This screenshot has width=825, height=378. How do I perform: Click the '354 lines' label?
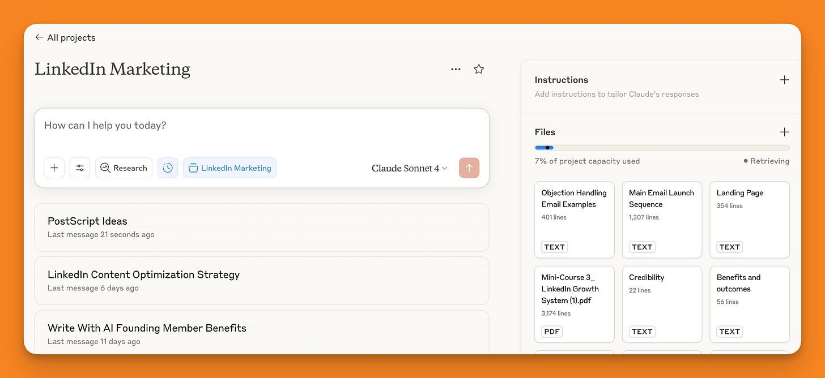coord(730,206)
